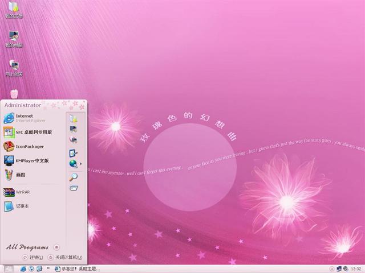Click the system tray clock
This screenshot has height=273, width=365.
(356, 268)
